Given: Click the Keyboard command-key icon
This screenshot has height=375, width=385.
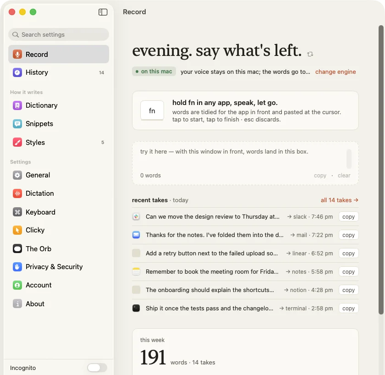Looking at the screenshot, I should pos(17,212).
